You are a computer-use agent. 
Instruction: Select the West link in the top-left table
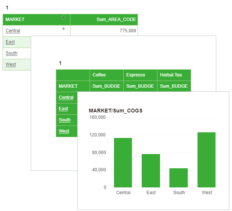pyautogui.click(x=11, y=64)
